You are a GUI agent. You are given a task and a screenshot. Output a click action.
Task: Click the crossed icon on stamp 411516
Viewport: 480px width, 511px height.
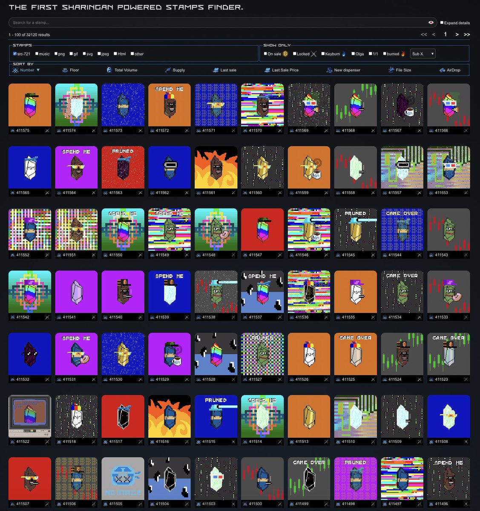(187, 442)
